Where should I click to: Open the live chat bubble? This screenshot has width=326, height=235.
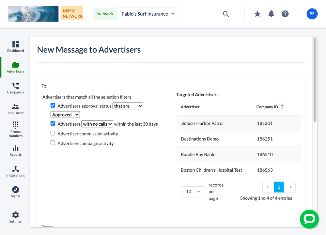[309, 219]
